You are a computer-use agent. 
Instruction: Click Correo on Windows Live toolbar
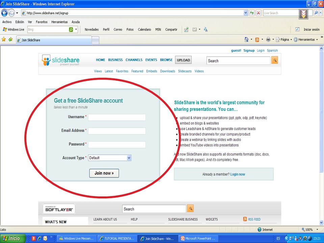(118, 30)
